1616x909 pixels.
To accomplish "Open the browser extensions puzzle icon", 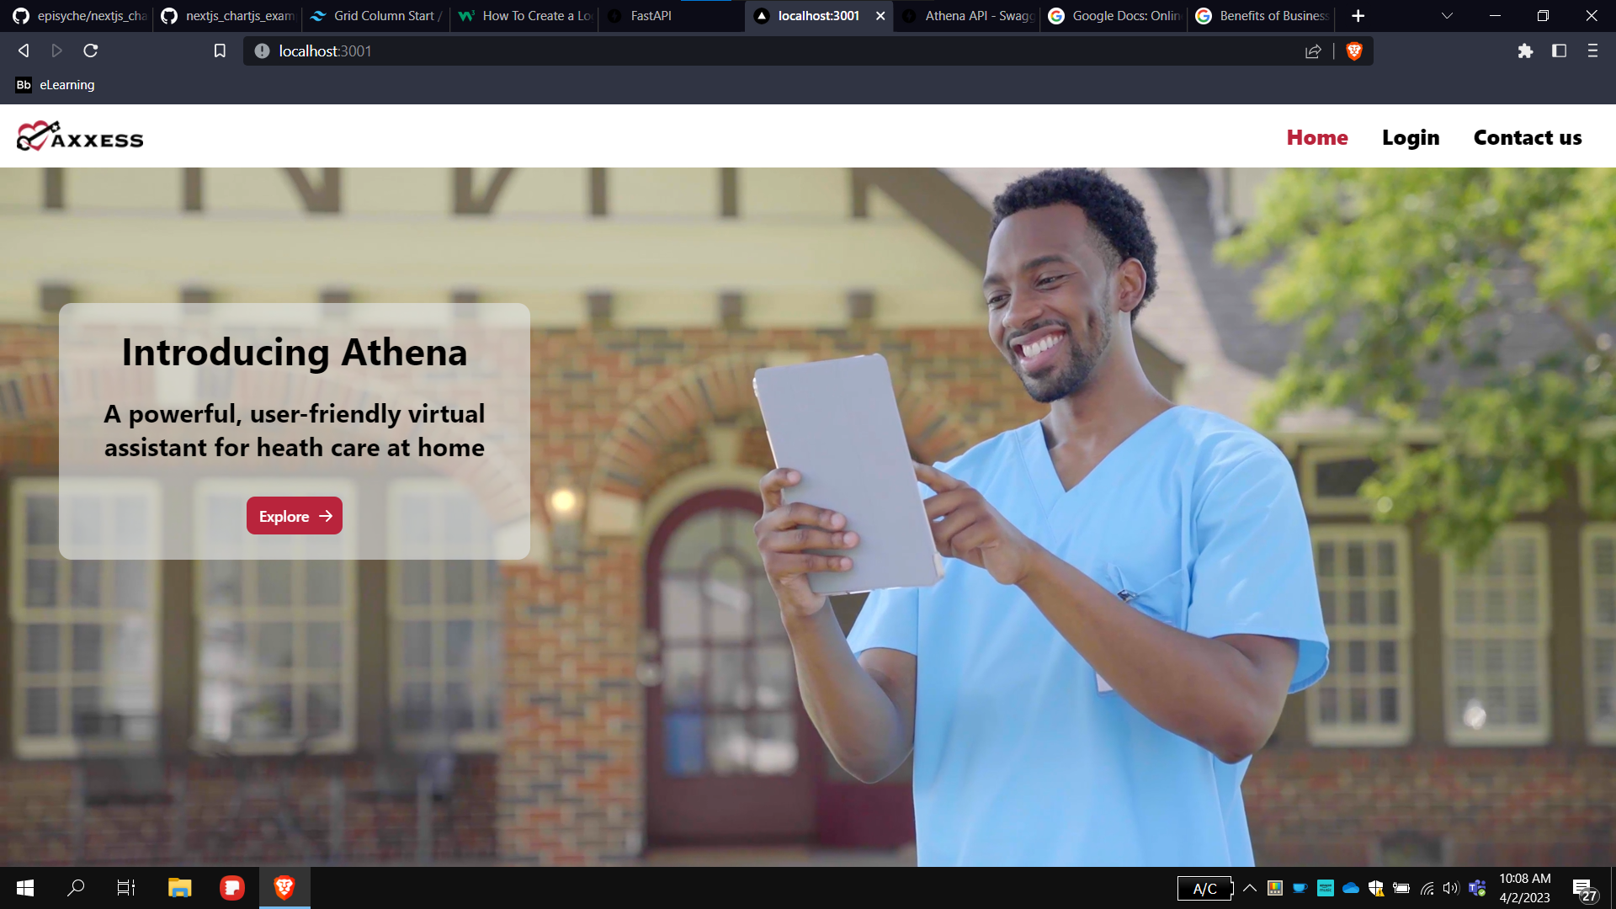I will [1525, 51].
